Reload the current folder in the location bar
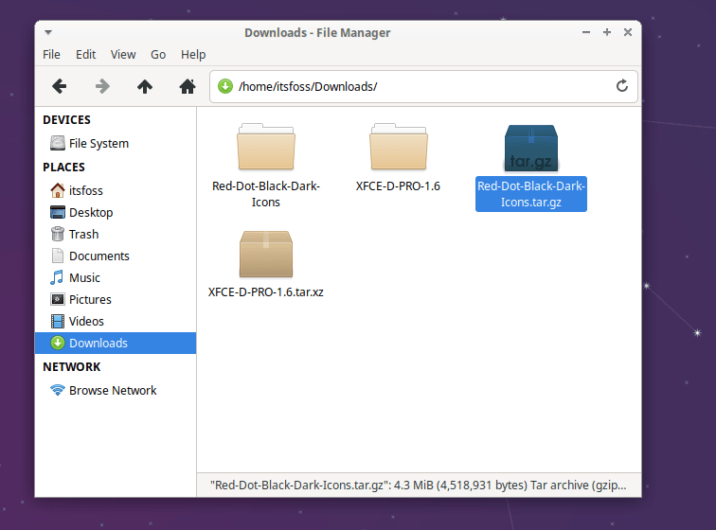 pyautogui.click(x=622, y=86)
